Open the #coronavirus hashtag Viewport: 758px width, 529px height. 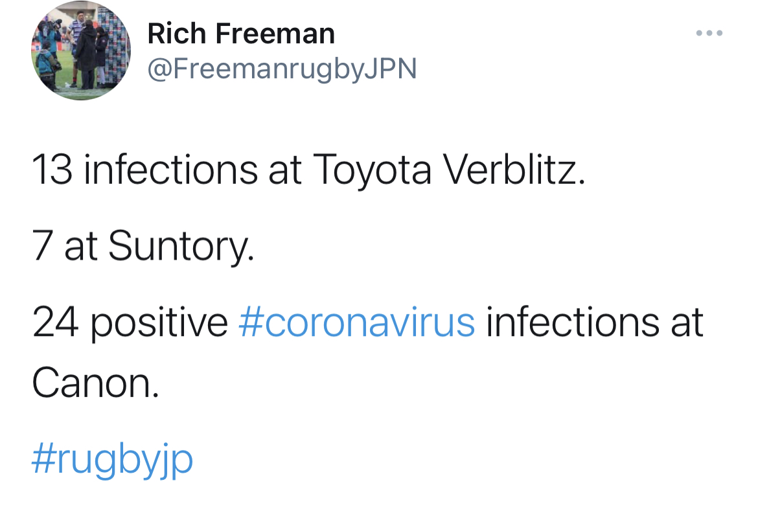tap(357, 322)
